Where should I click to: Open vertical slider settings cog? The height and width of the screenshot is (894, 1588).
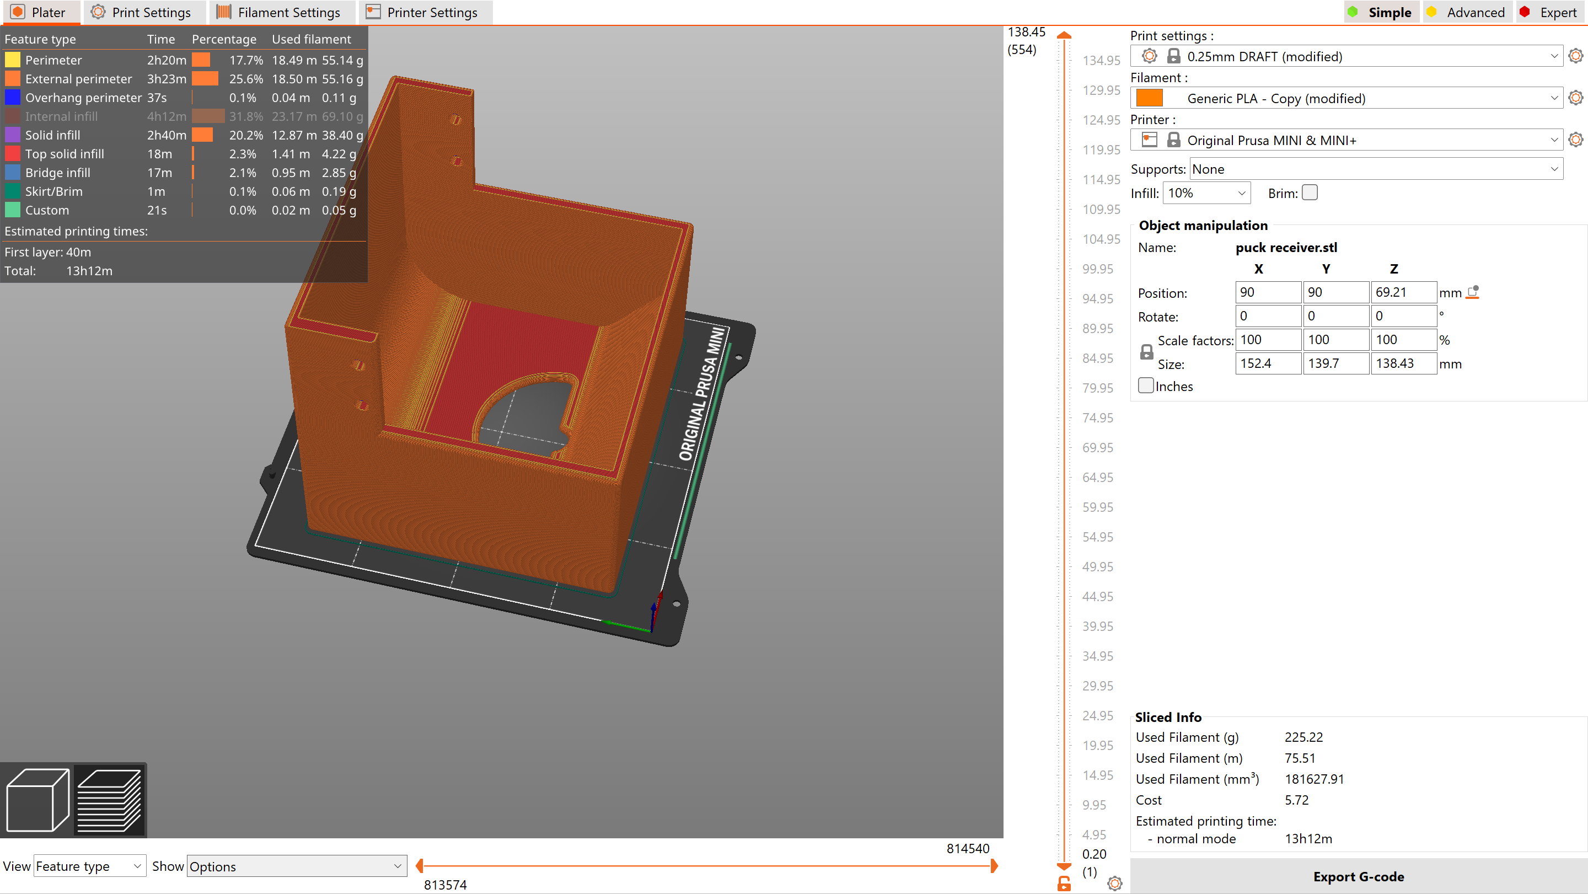tap(1114, 883)
